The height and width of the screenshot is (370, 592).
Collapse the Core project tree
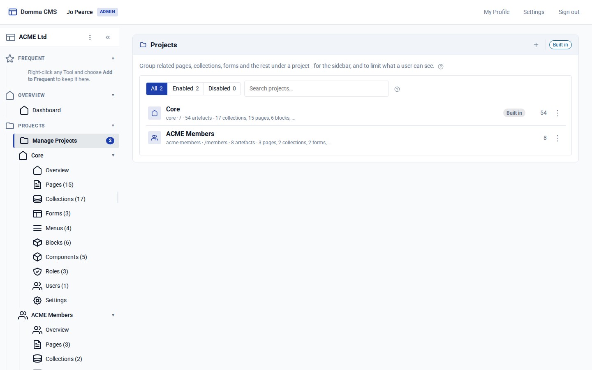(x=113, y=155)
